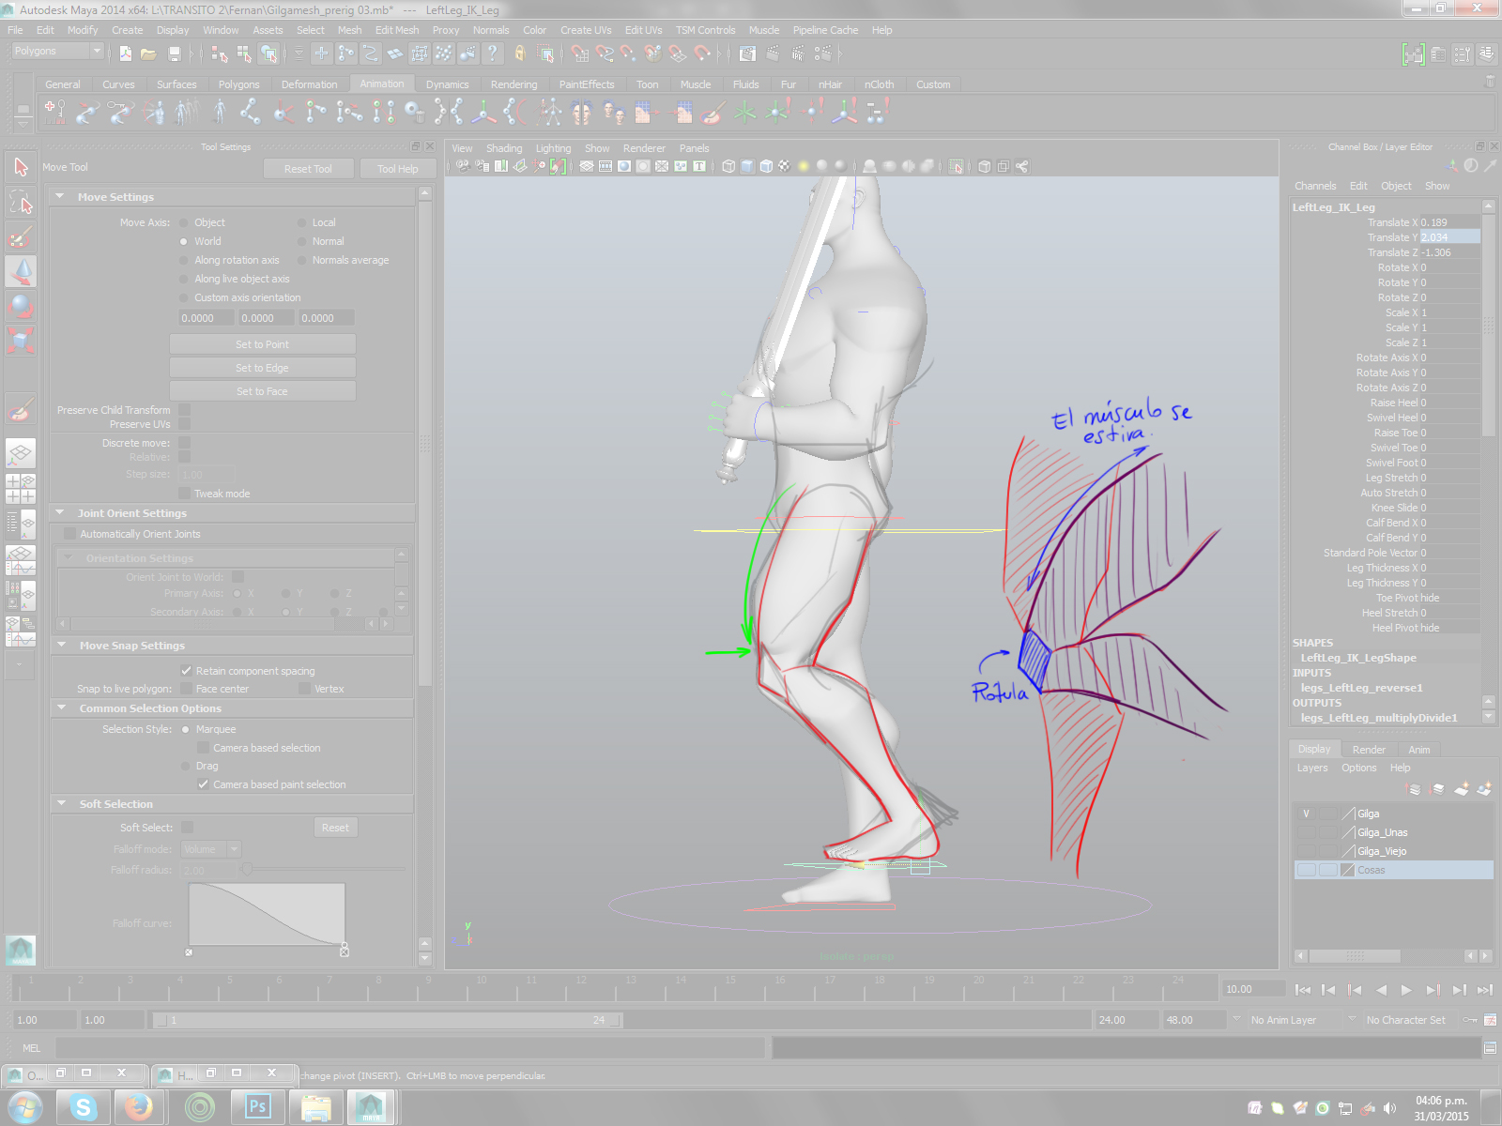Click Set to Face button

[x=262, y=391]
